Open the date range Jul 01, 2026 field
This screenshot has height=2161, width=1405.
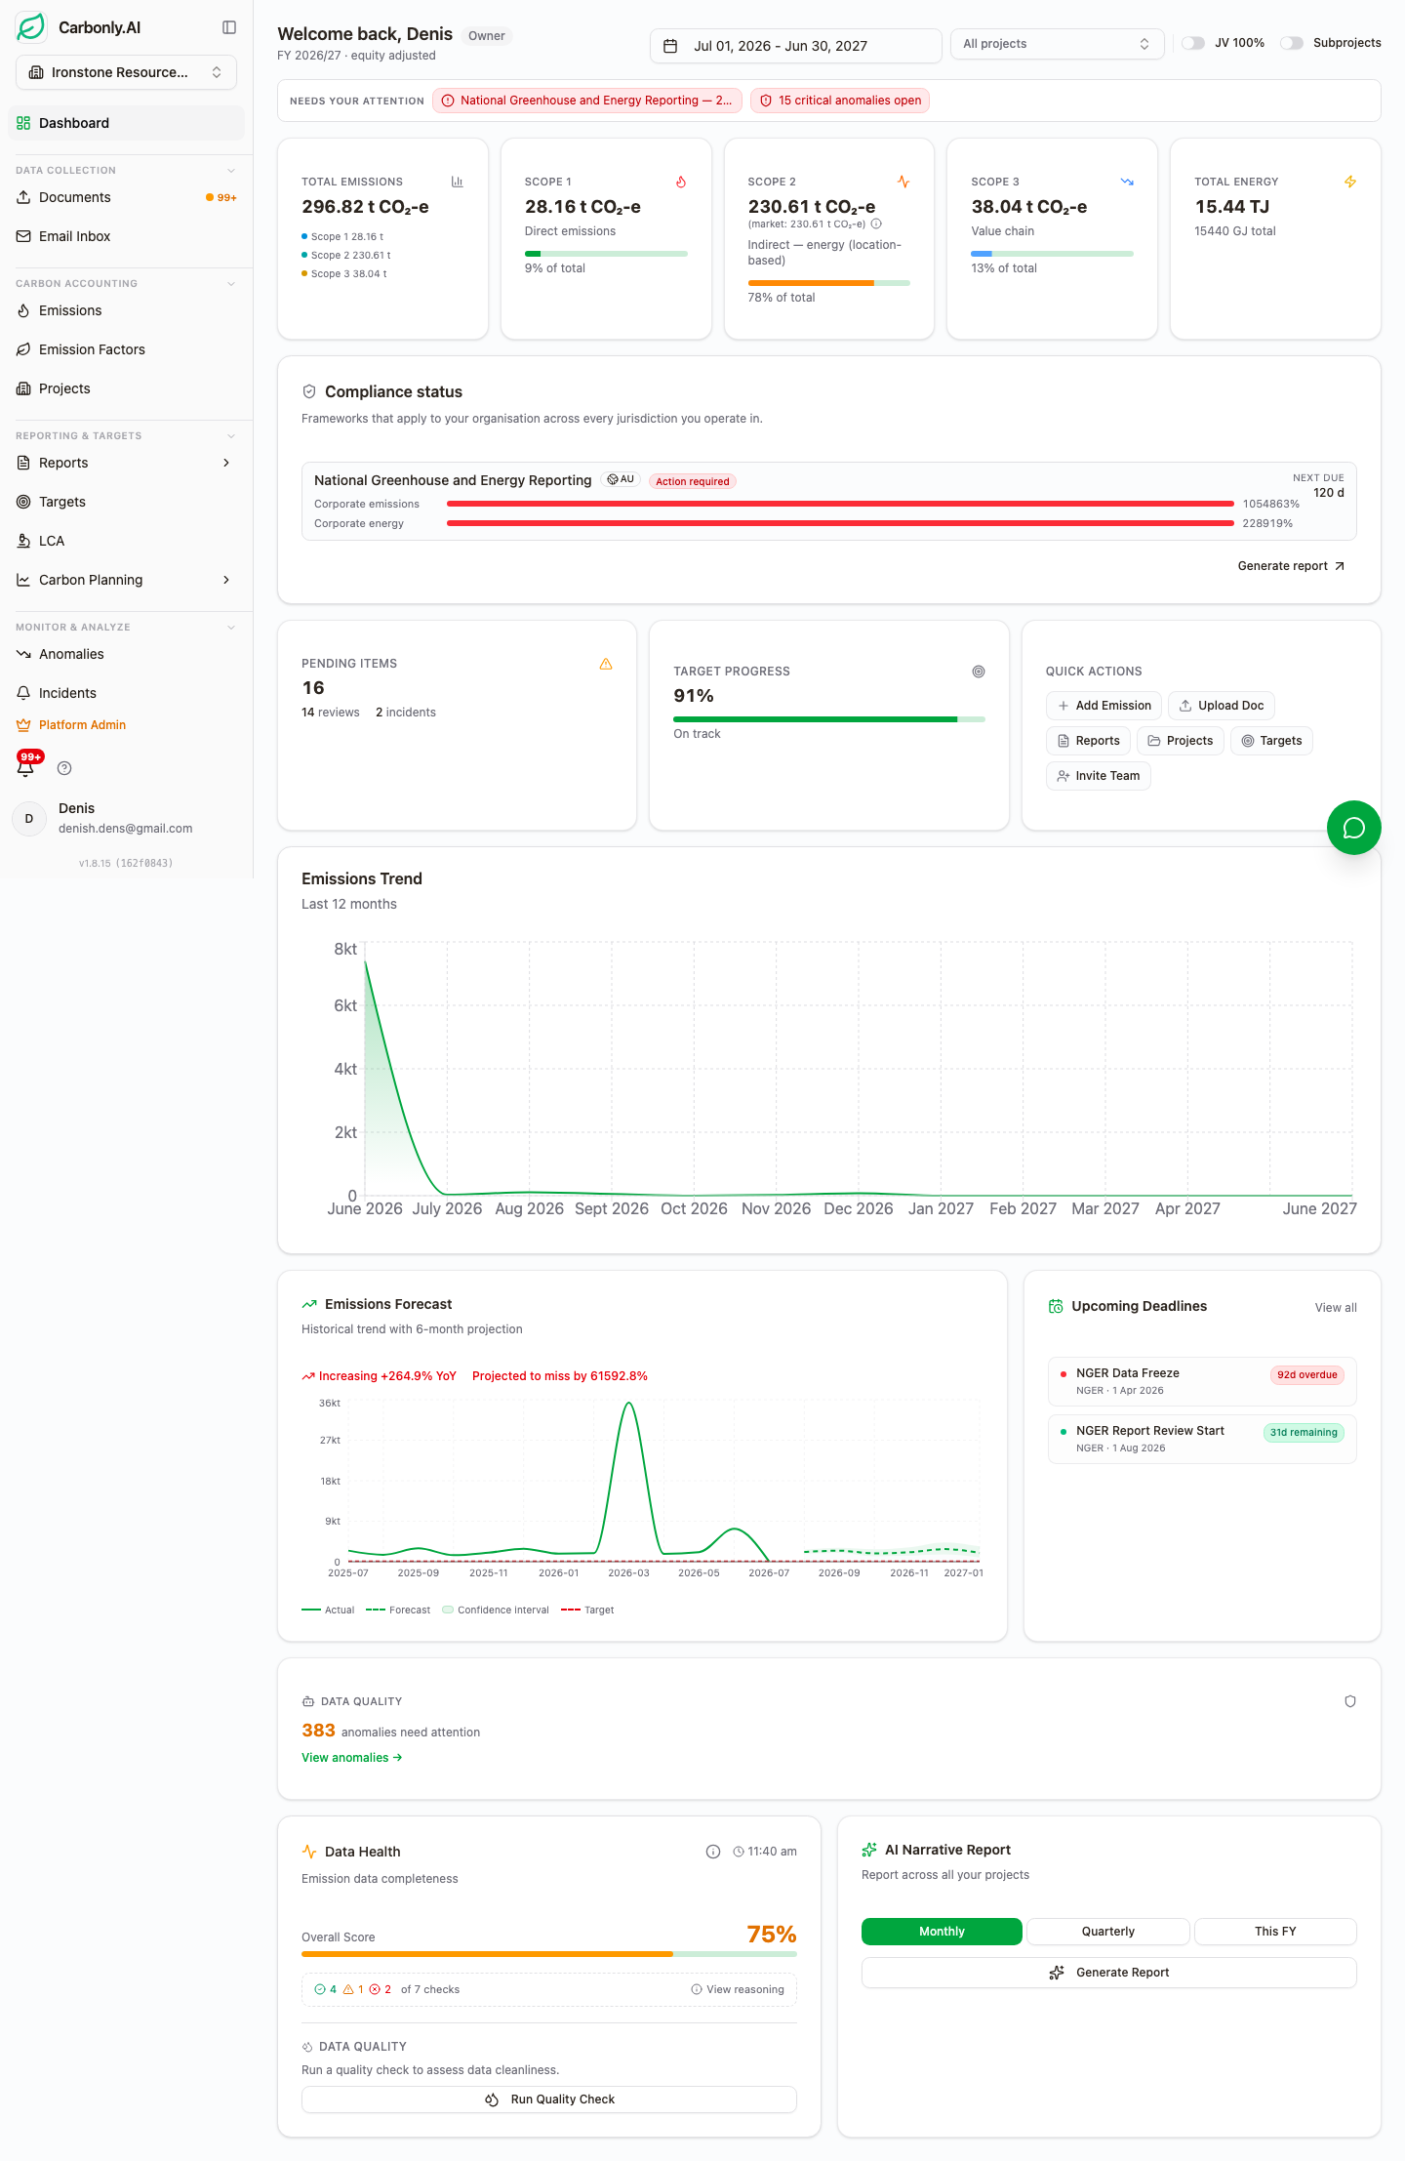tap(795, 46)
